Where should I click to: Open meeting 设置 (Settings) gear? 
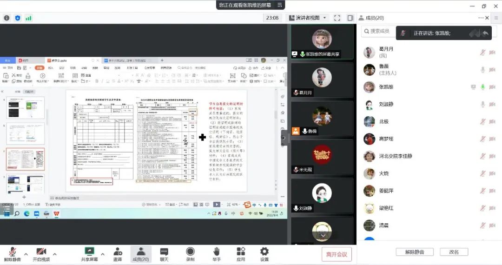pyautogui.click(x=264, y=254)
